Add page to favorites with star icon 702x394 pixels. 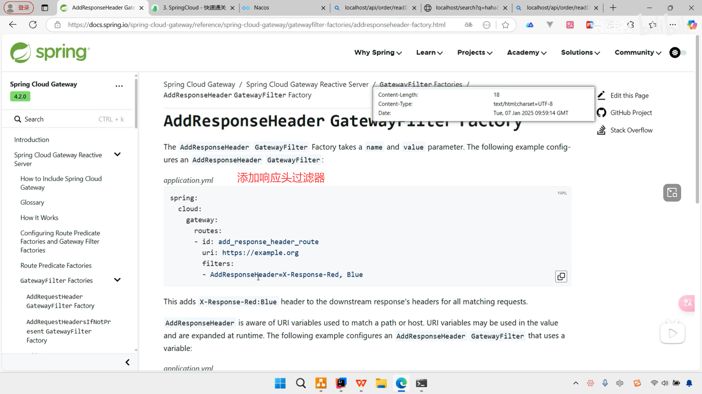(x=505, y=25)
